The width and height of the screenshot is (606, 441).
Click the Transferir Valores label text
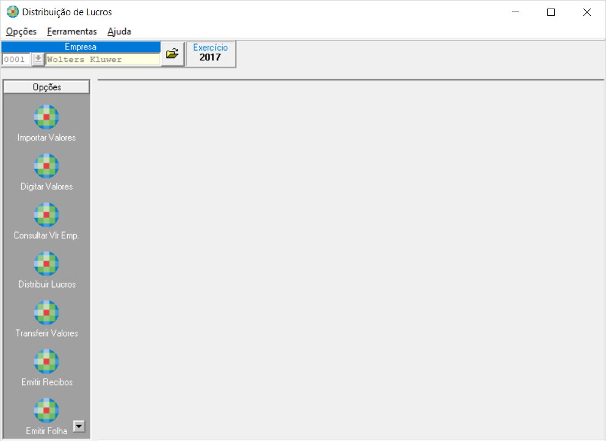(47, 333)
